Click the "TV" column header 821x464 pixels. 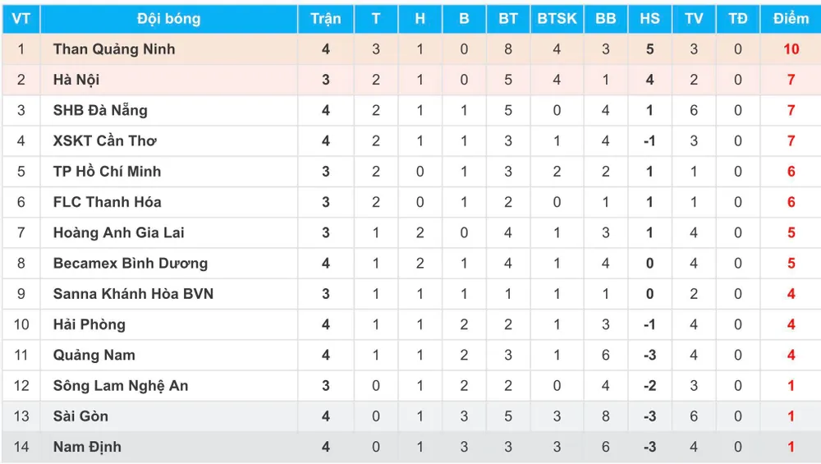694,19
